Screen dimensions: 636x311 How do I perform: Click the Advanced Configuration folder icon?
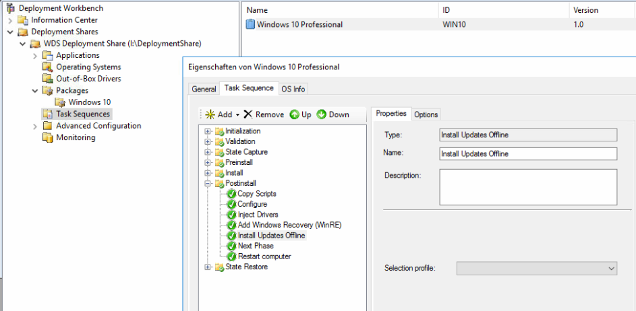click(48, 125)
